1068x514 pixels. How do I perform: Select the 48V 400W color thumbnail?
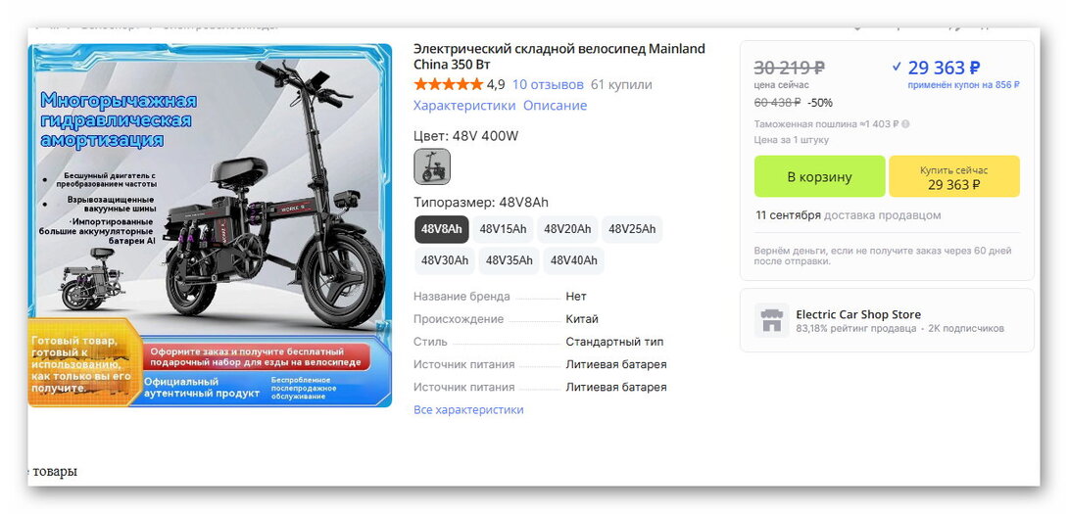[x=432, y=166]
